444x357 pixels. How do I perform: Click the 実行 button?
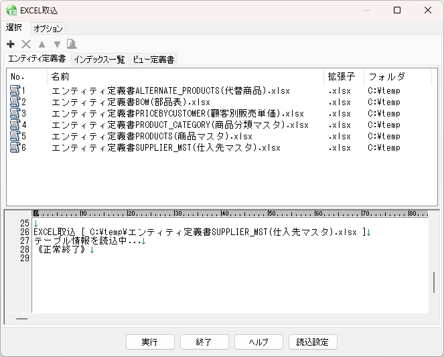click(150, 342)
